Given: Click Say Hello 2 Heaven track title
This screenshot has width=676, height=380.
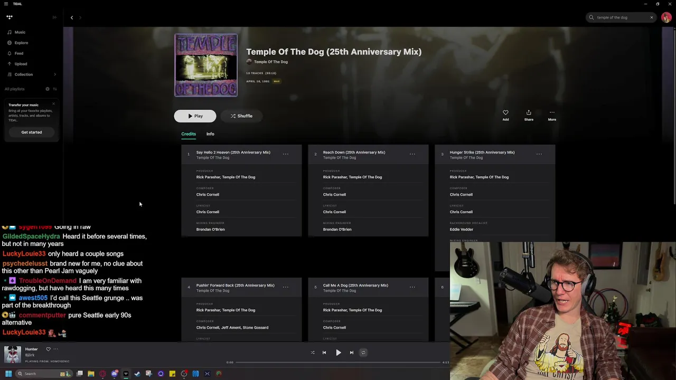Looking at the screenshot, I should pyautogui.click(x=233, y=153).
